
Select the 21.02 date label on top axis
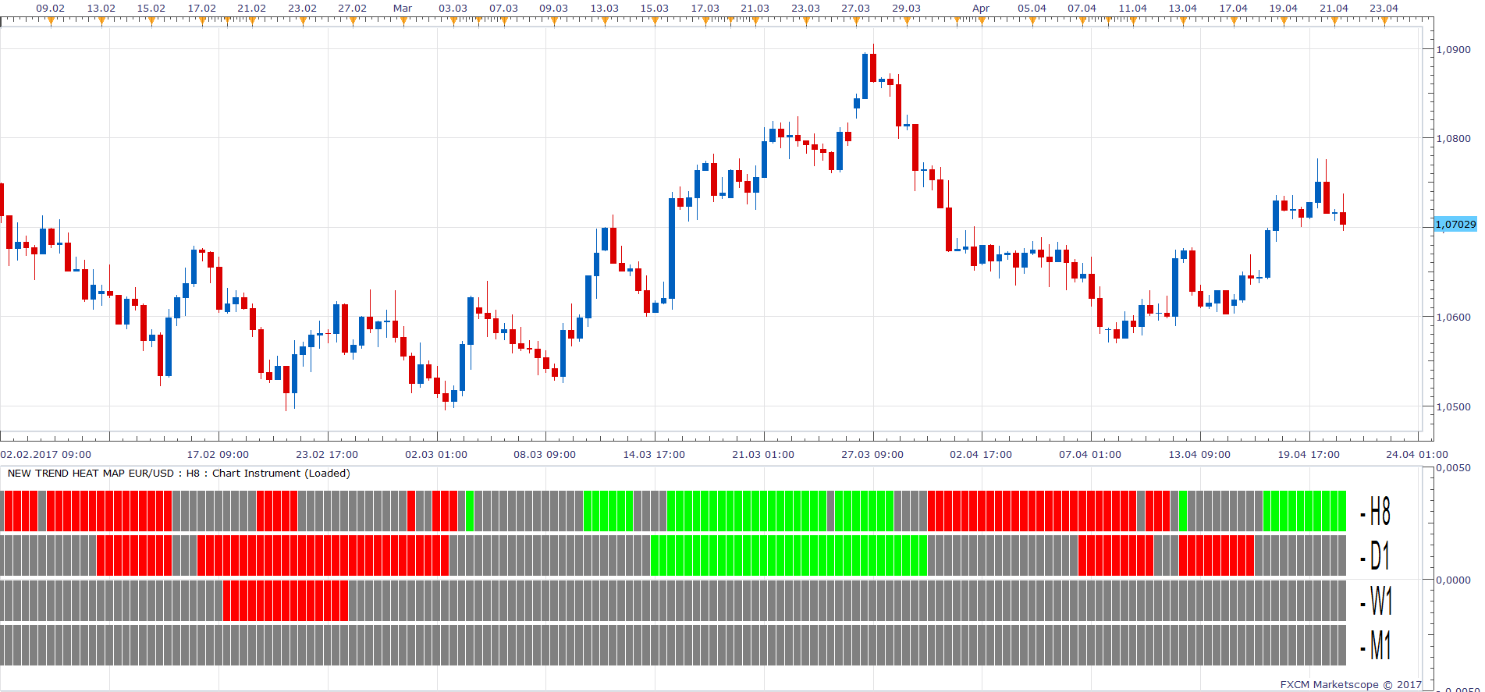tap(252, 8)
